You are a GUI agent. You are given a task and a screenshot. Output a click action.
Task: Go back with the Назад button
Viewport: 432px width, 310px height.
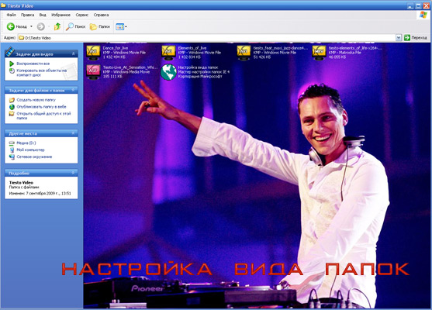17,26
